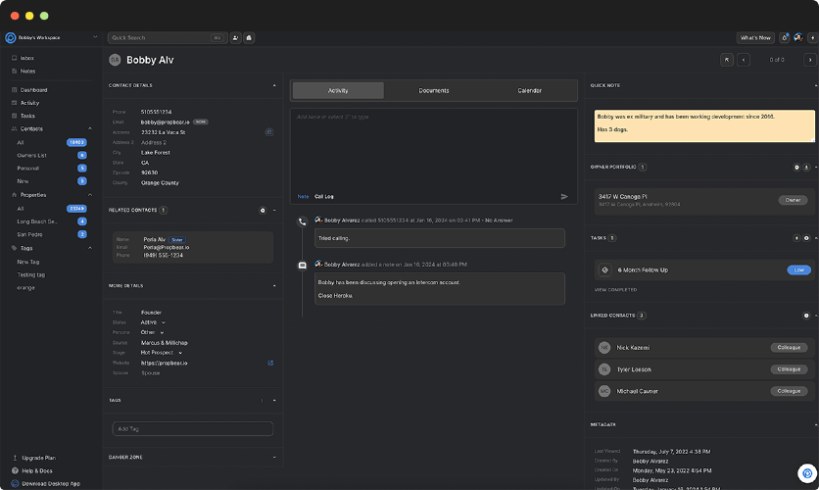Click the add contact icon next to Quick Search
This screenshot has height=490, width=819.
236,37
